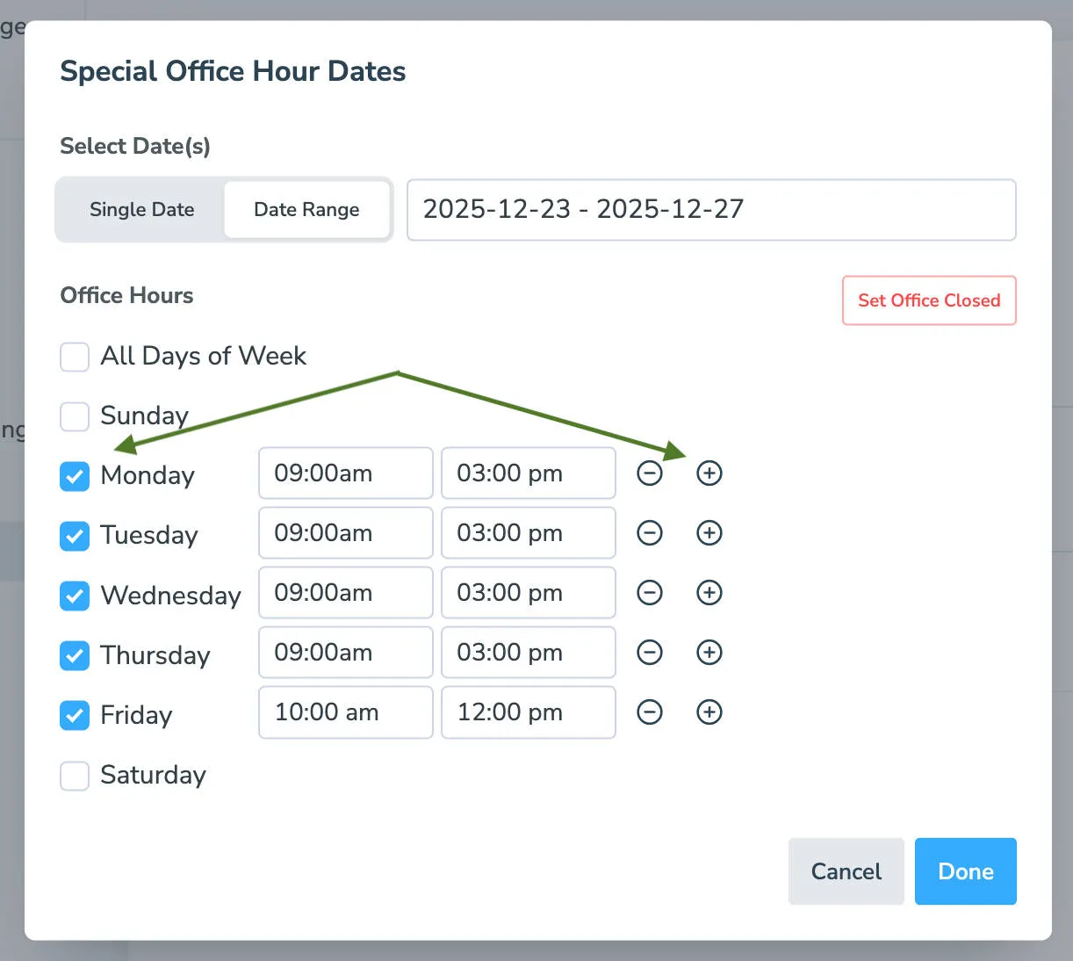
Task: Check the Sunday checkbox
Action: [75, 416]
